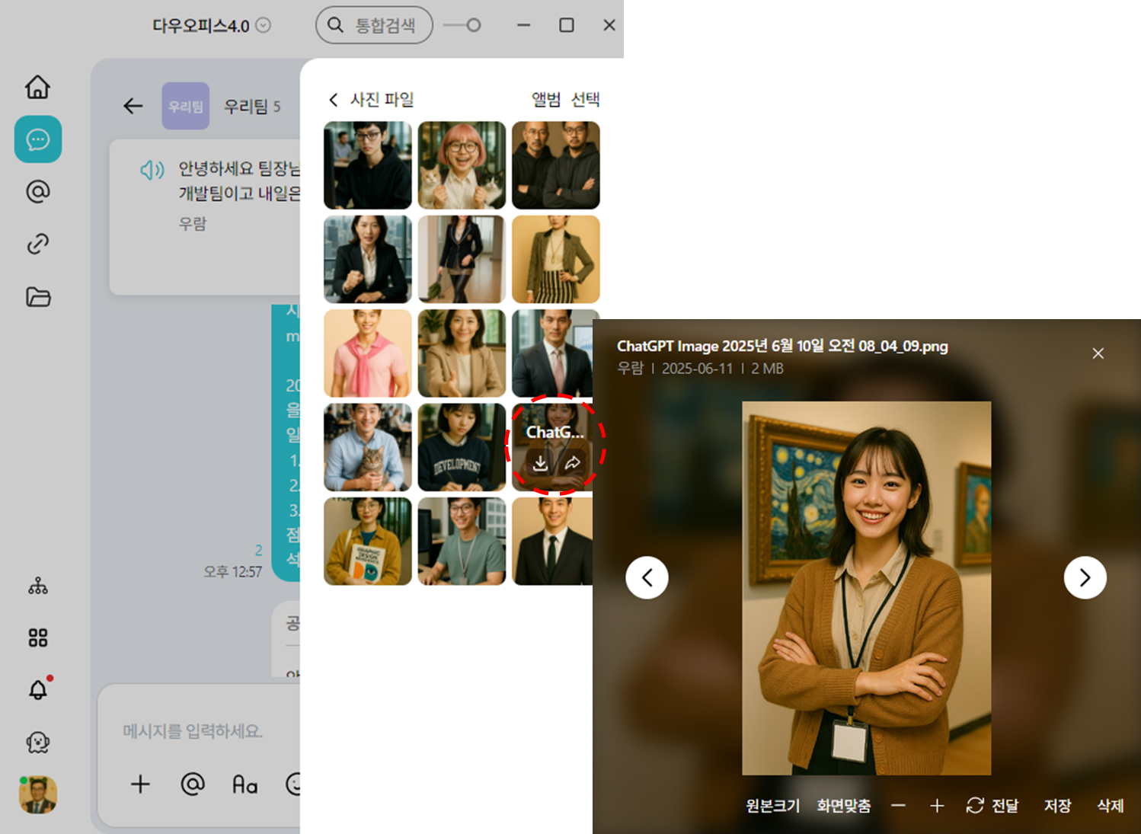Zoom in with the plus button

coord(937,806)
